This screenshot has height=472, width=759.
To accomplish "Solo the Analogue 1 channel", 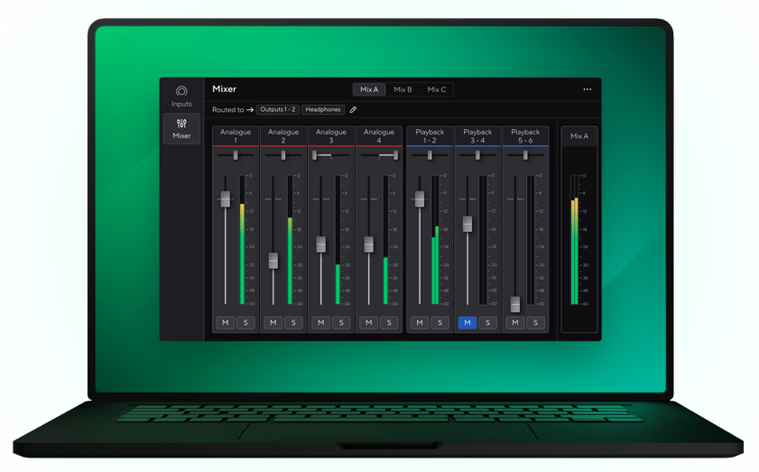I will point(245,322).
